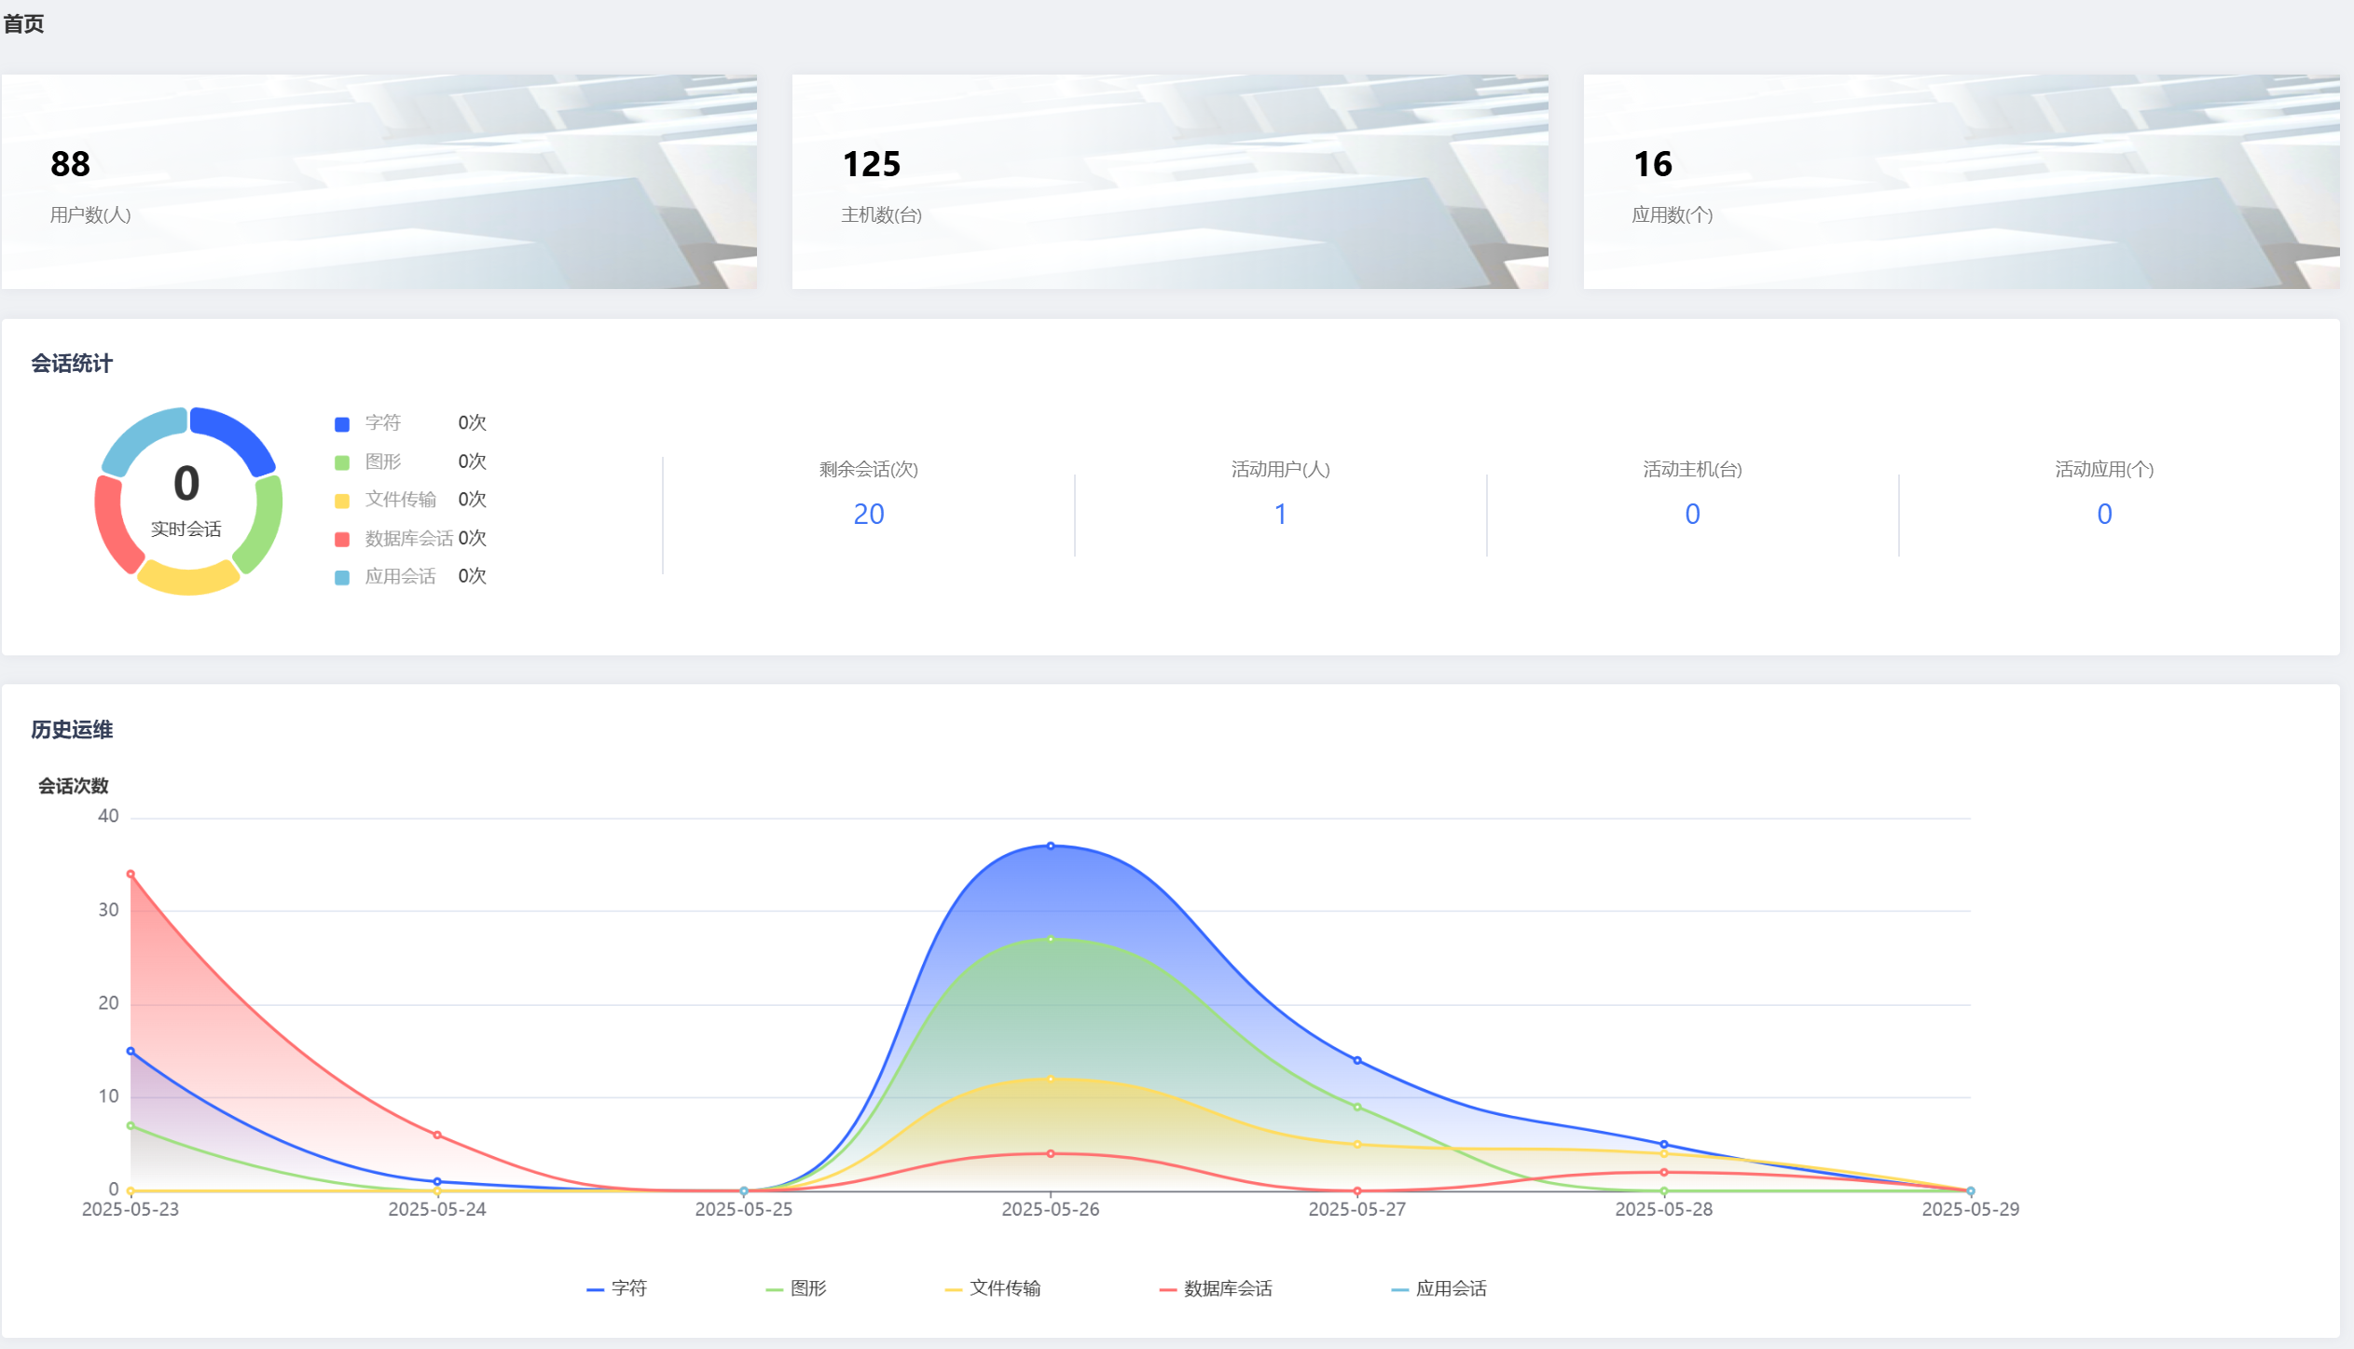Click the 字符 data point on 2025-05-27

pos(1357,1060)
